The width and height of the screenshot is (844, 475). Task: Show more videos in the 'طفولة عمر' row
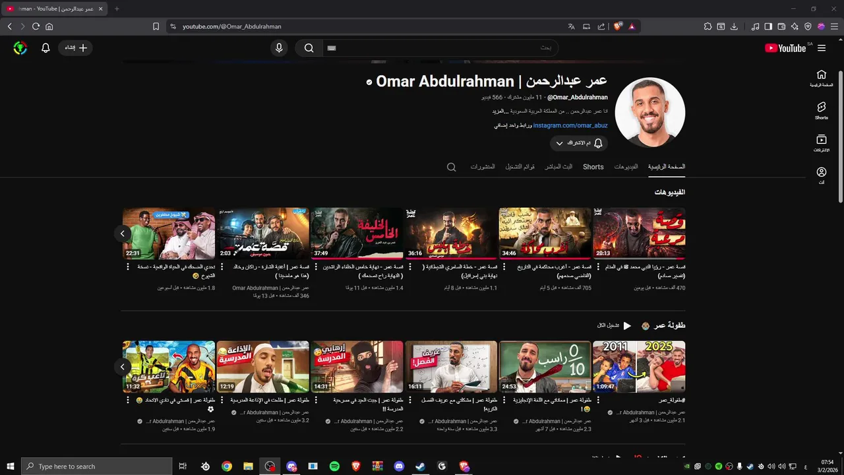(x=123, y=366)
